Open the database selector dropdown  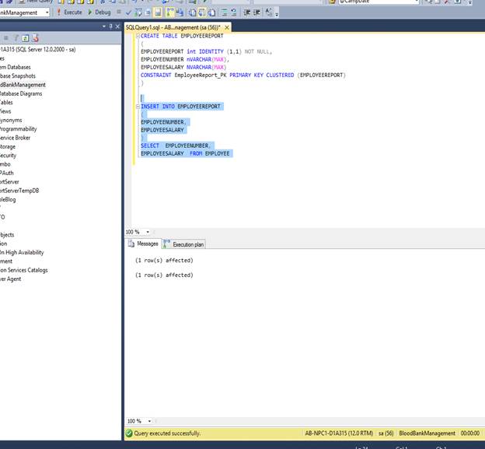(47, 12)
